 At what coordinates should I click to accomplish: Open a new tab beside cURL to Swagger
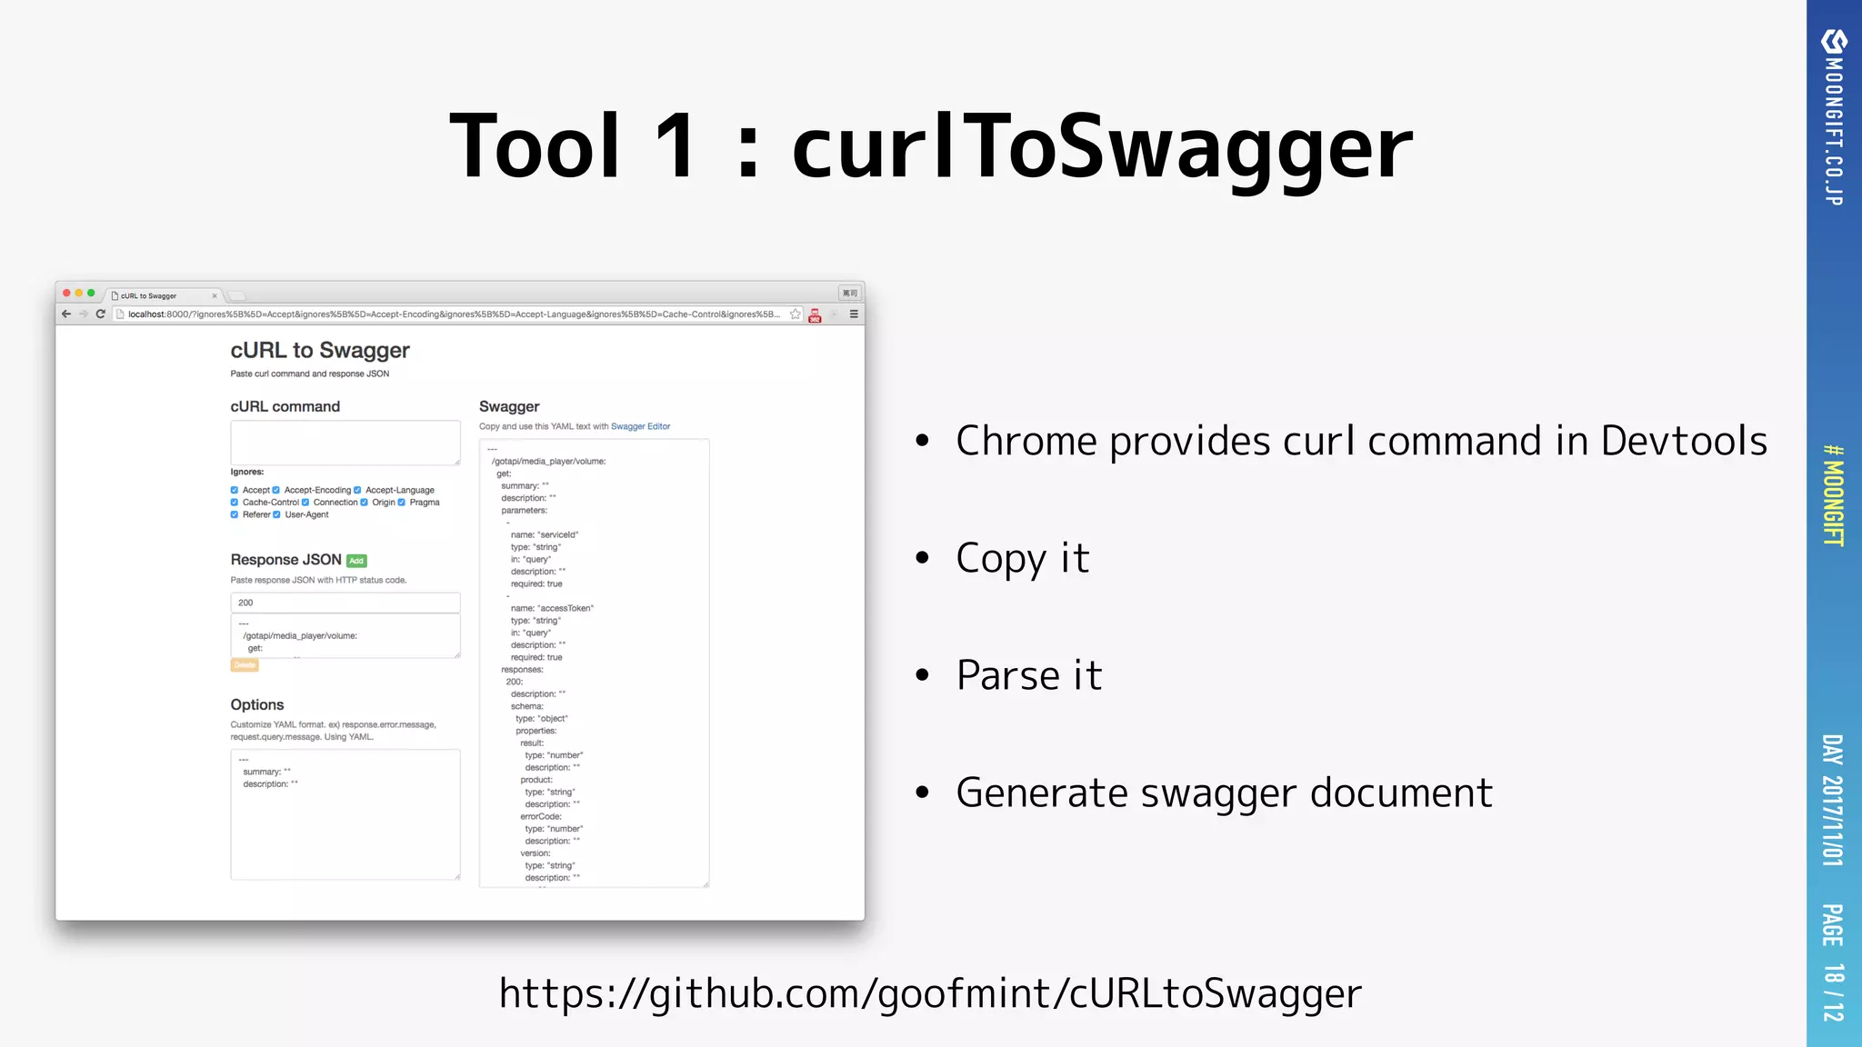click(237, 296)
